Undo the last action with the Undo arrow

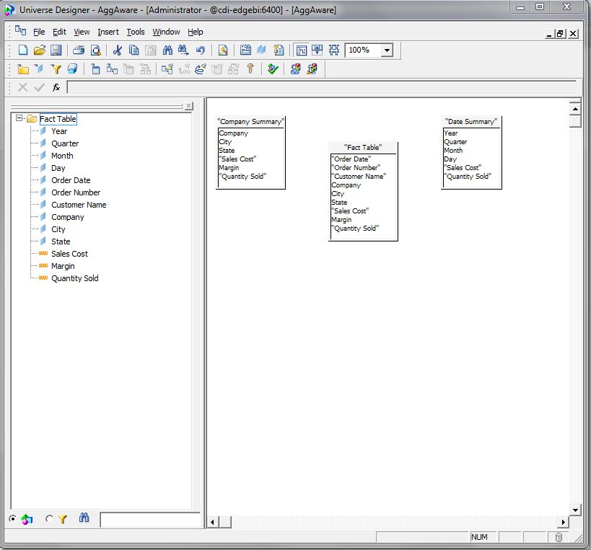pyautogui.click(x=200, y=50)
